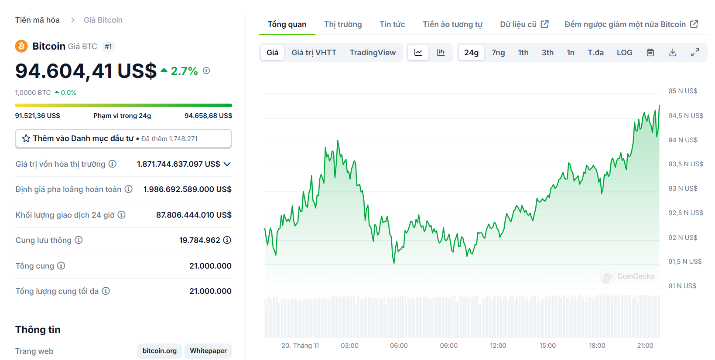Click Thêm vào Danh mục đầu tư button
The width and height of the screenshot is (715, 360).
coord(123,138)
